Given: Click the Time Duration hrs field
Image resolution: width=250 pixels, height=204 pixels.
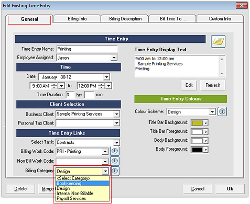Looking at the screenshot, I should tap(70, 95).
